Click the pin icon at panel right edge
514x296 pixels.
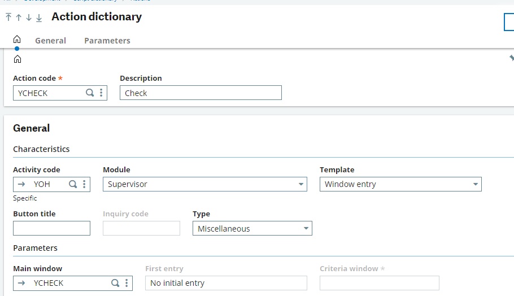click(511, 58)
